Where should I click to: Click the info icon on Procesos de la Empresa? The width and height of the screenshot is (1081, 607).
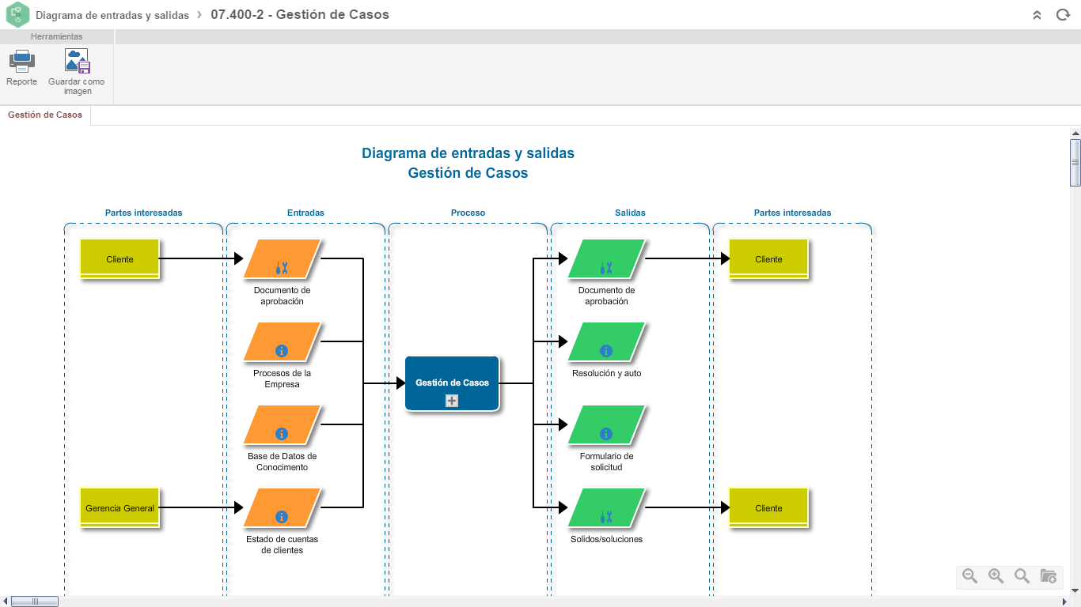coord(281,350)
